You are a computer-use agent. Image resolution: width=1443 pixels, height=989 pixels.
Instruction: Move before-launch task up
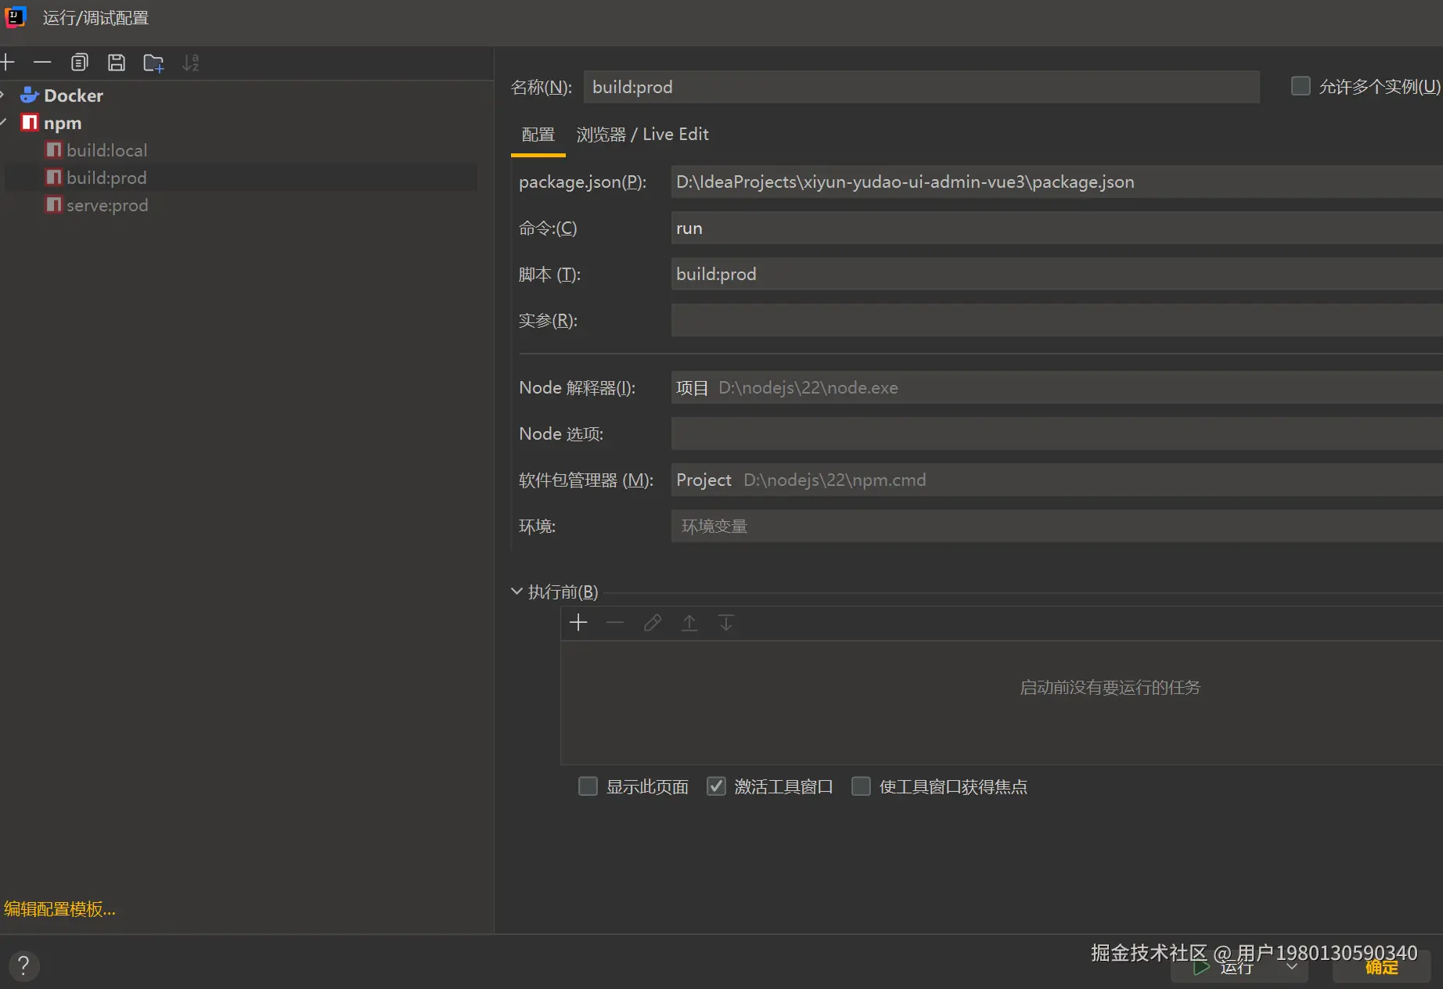[x=689, y=623]
